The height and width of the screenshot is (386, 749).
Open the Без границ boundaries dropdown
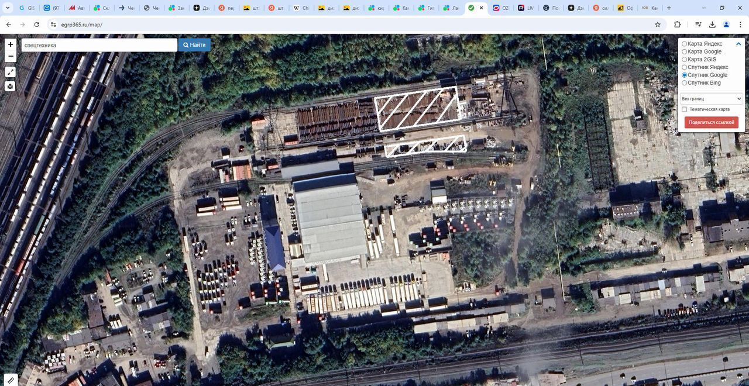click(x=712, y=99)
